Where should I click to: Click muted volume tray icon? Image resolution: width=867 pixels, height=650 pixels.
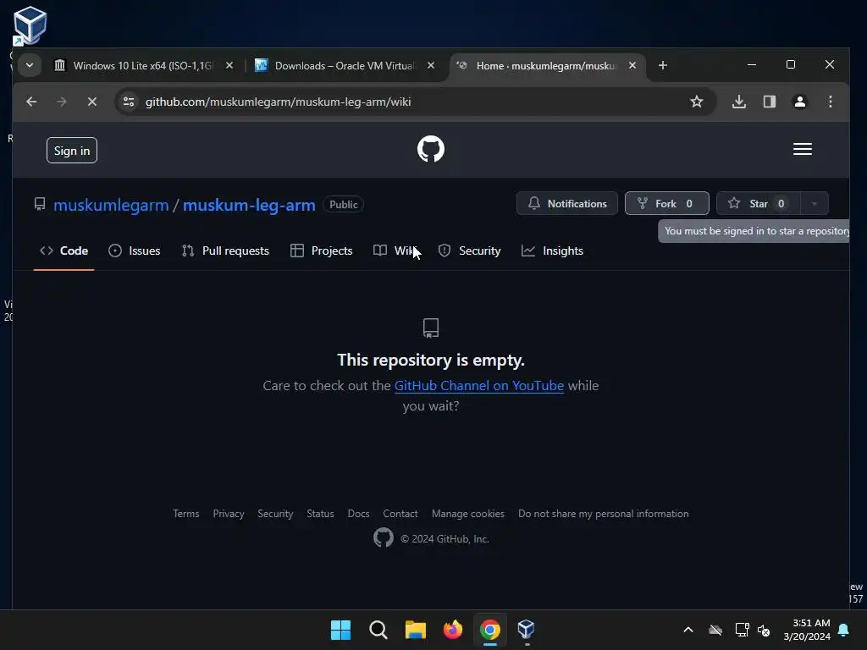765,630
